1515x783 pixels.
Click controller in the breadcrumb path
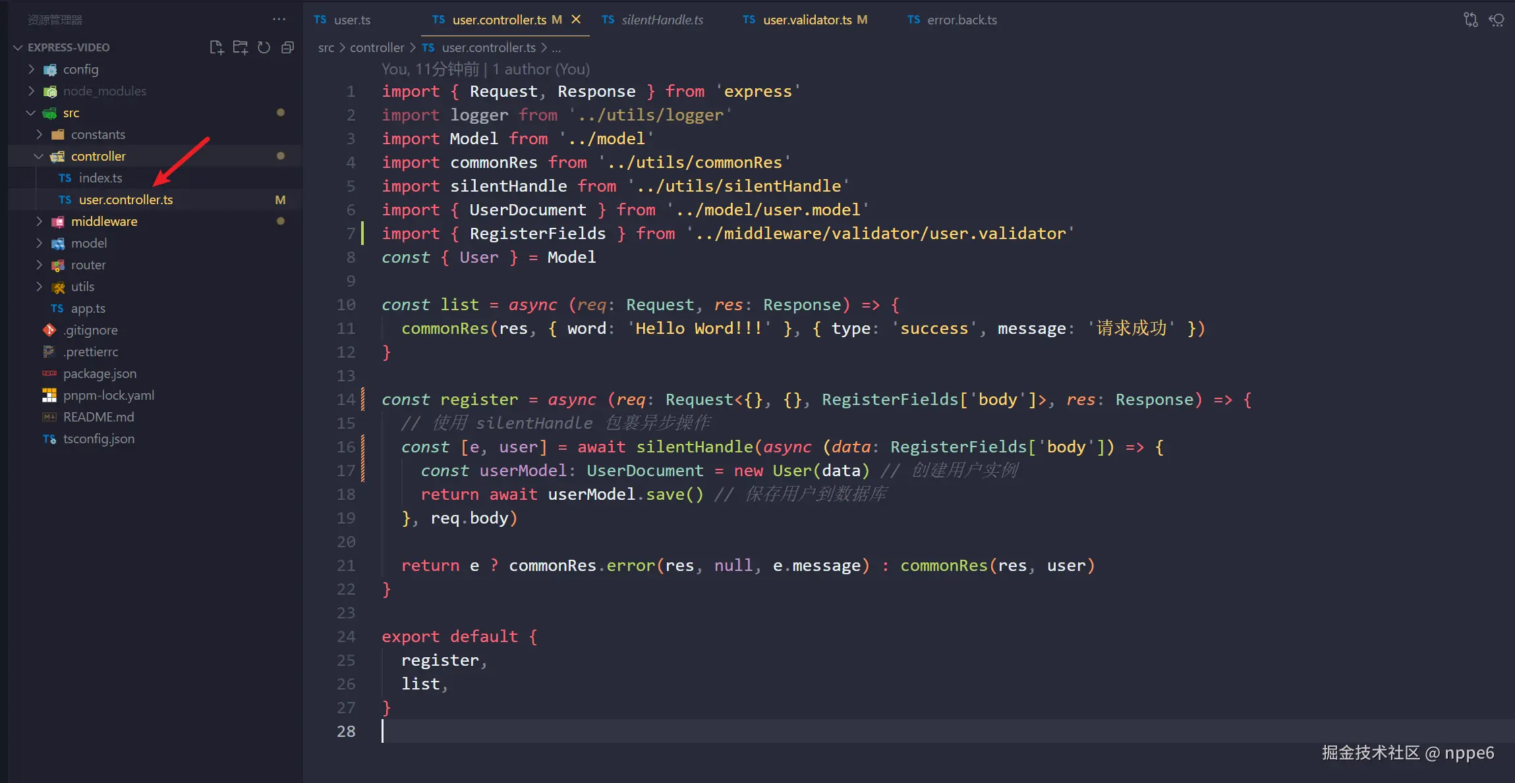pyautogui.click(x=376, y=47)
